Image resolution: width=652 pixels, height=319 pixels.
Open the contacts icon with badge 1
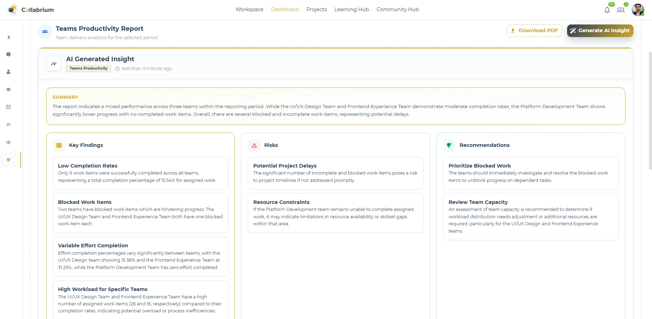[621, 10]
